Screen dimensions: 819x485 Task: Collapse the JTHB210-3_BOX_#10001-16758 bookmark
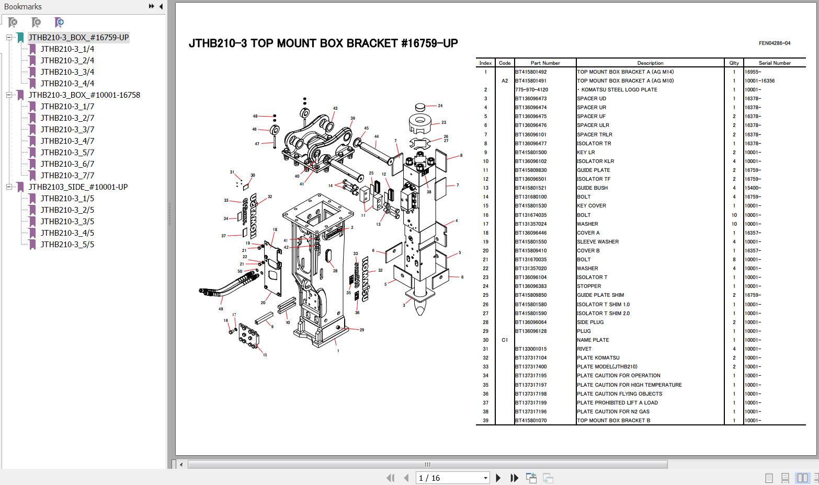coord(9,95)
